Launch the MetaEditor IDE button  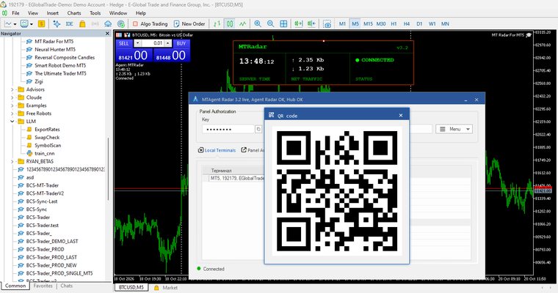point(70,23)
